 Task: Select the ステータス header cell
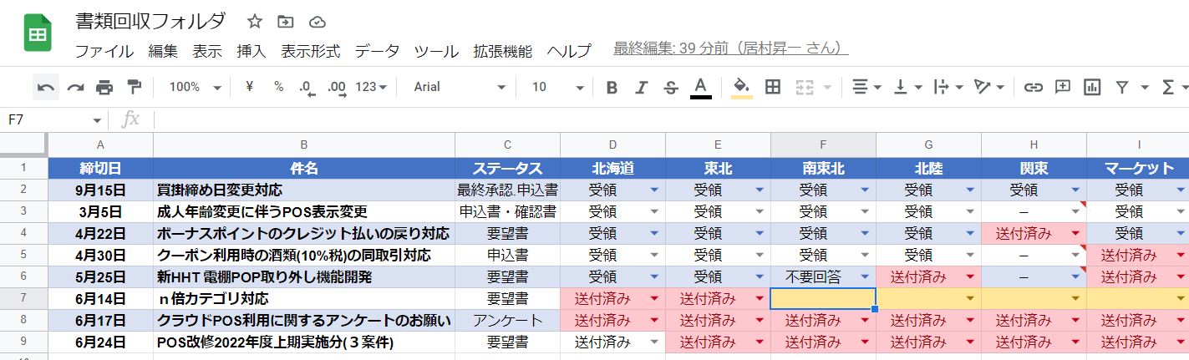click(507, 169)
